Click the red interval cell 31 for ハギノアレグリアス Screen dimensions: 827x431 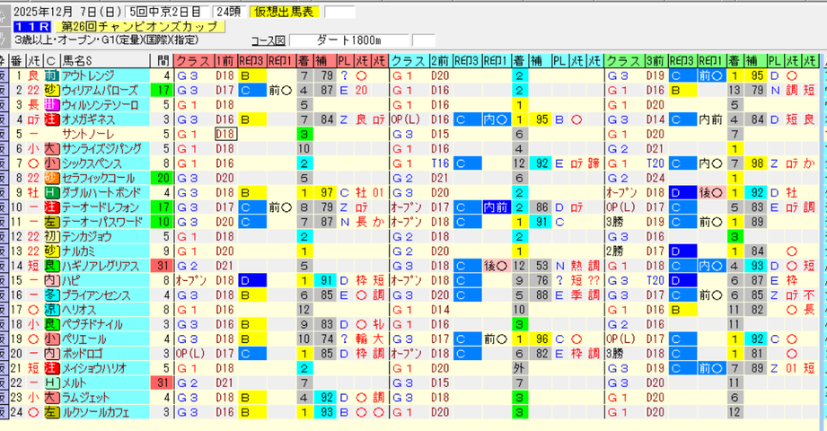[x=162, y=266]
